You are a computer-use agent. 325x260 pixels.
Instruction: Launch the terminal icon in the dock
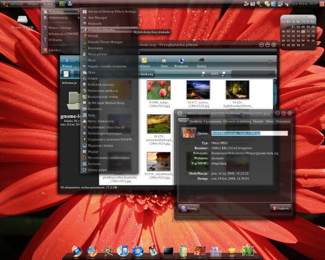coord(168,251)
